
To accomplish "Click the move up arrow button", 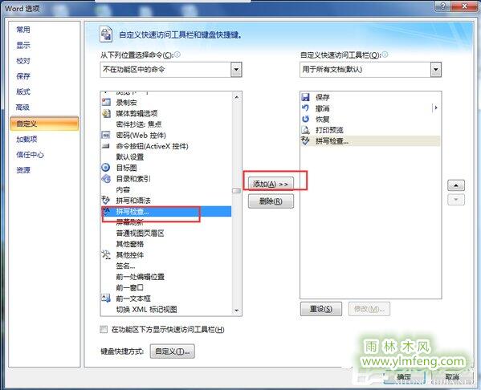I will tap(456, 185).
